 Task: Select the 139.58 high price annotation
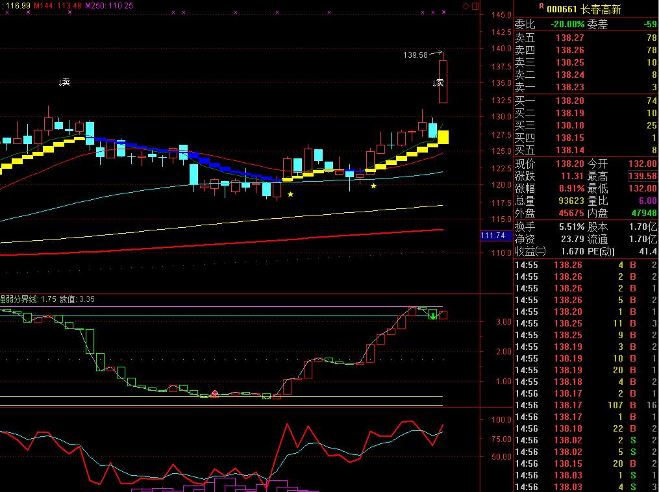tap(416, 55)
